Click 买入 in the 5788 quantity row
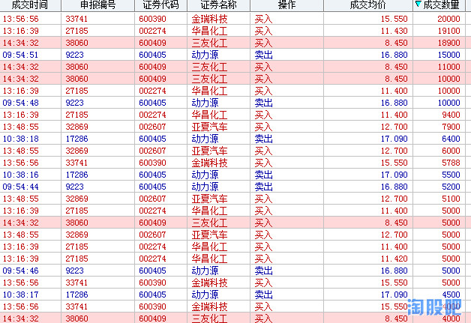 tap(263, 163)
